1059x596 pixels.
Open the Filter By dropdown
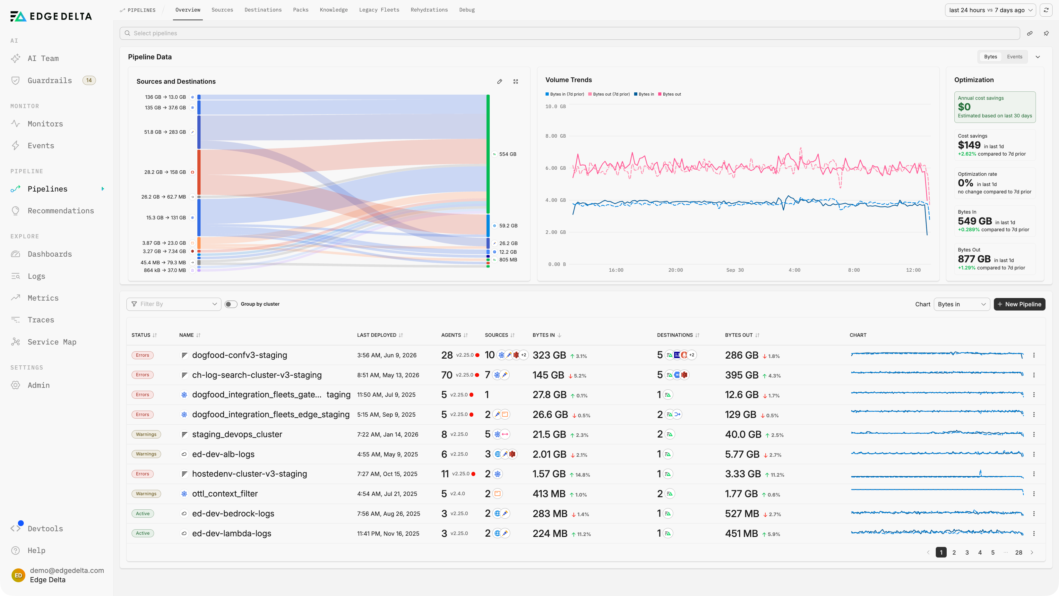(x=174, y=304)
